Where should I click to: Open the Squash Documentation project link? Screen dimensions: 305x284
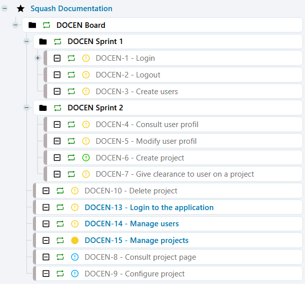click(x=71, y=9)
